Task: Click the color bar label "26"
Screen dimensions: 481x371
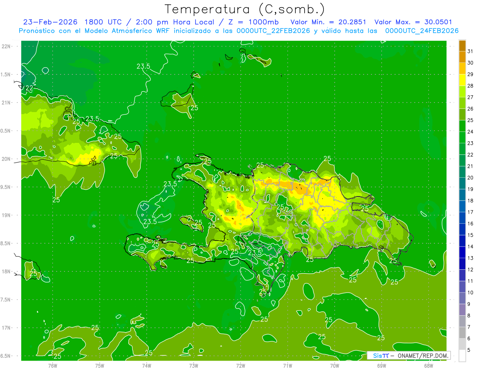Action: [471, 108]
